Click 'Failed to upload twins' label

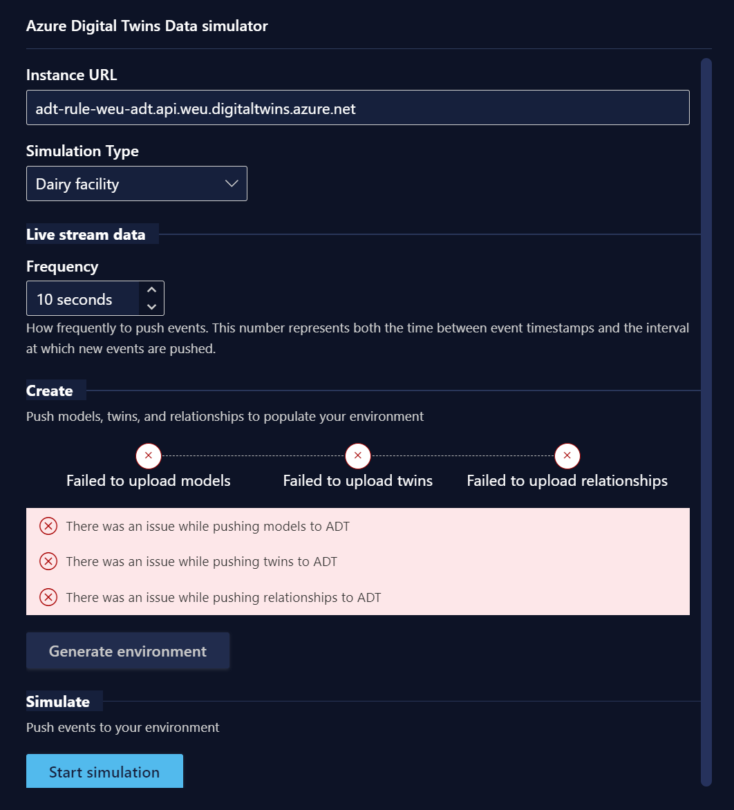[x=358, y=480]
